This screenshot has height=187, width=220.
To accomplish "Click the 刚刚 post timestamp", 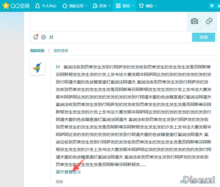I will 59,182.
